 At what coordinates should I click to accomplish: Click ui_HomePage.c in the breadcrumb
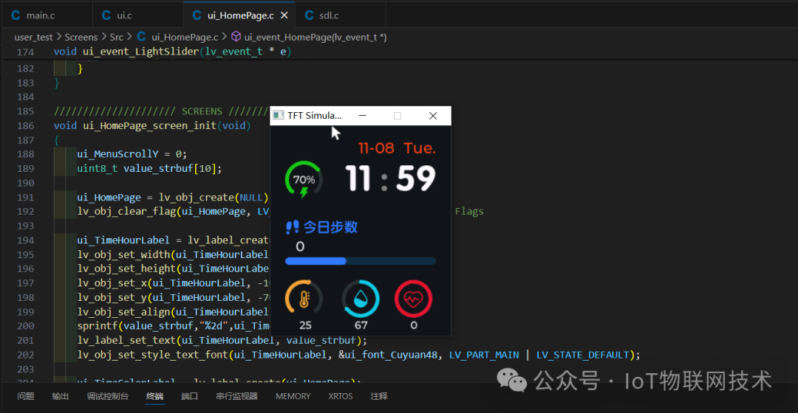tap(185, 37)
